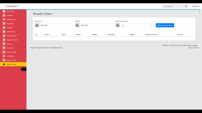Click the Enter keyword search box

click(173, 6)
